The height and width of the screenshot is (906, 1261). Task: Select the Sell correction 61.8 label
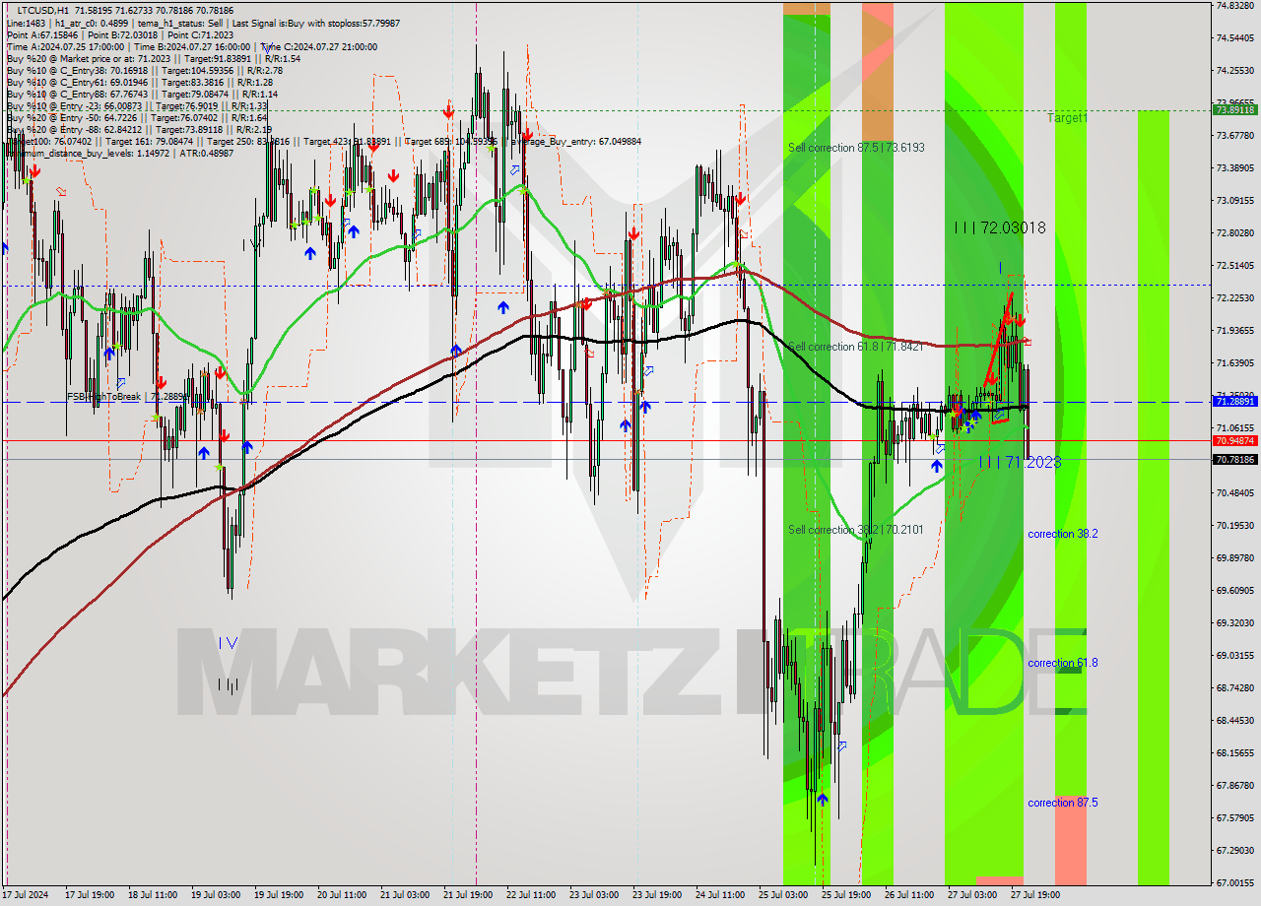click(856, 347)
